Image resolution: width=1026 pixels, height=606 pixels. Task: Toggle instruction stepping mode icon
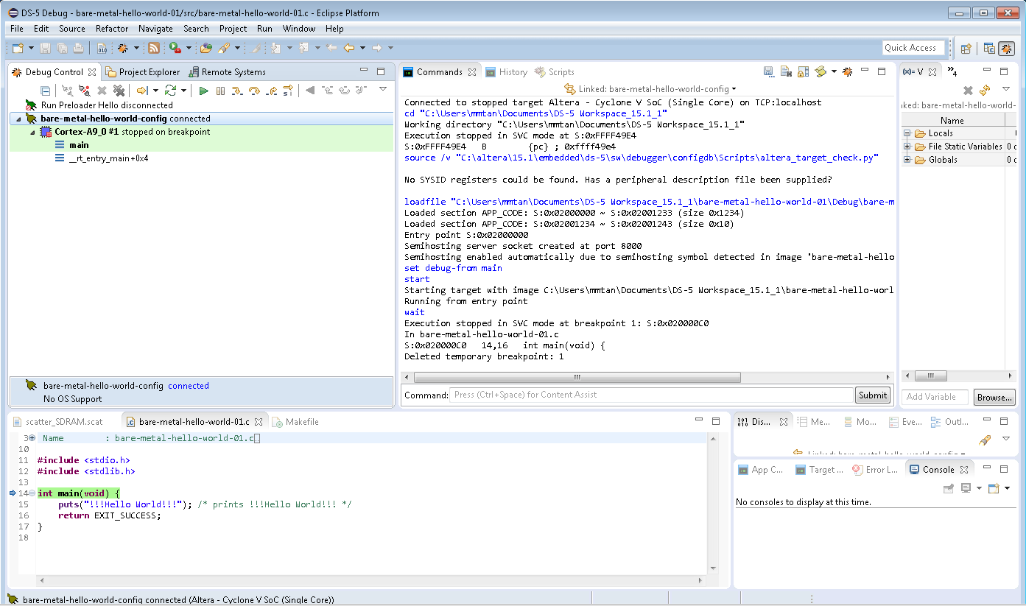pos(288,91)
